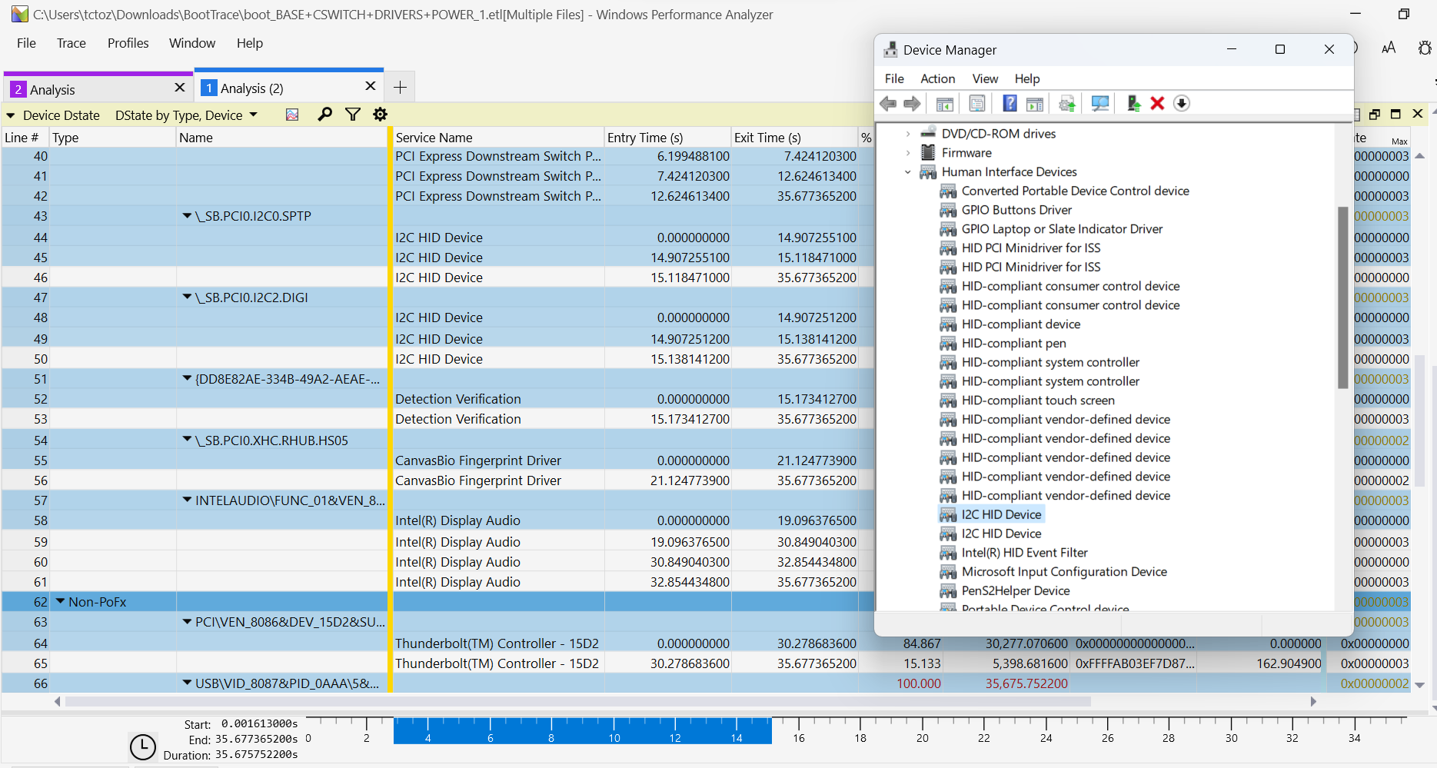Click red X Uninstall device icon
This screenshot has height=768, width=1437.
click(x=1157, y=104)
